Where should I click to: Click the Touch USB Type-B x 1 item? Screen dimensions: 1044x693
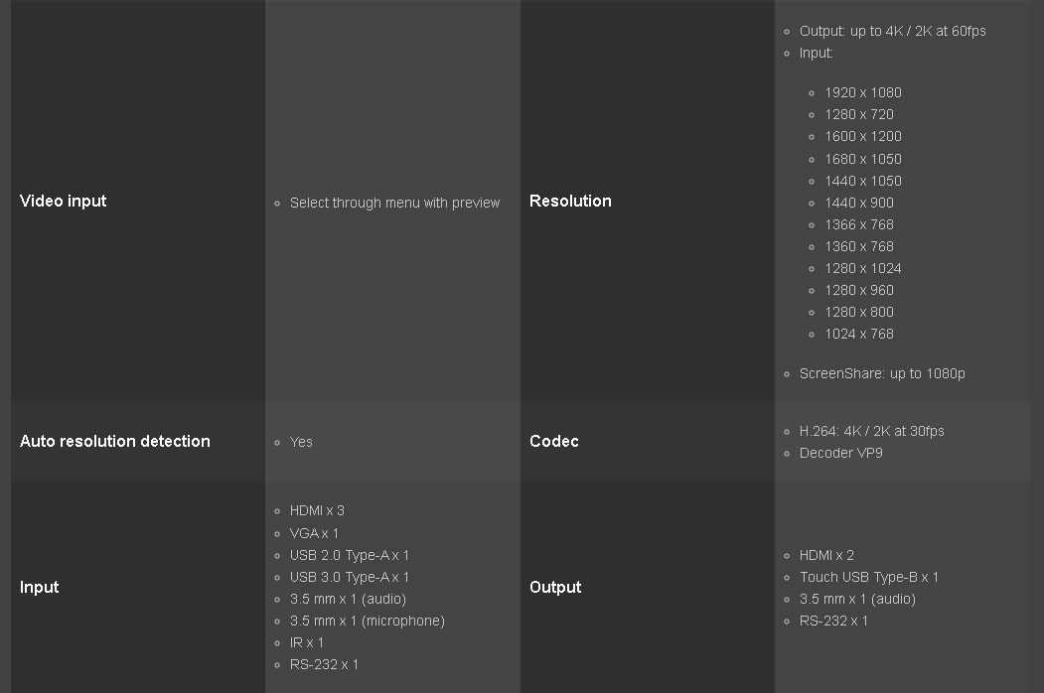click(x=868, y=577)
